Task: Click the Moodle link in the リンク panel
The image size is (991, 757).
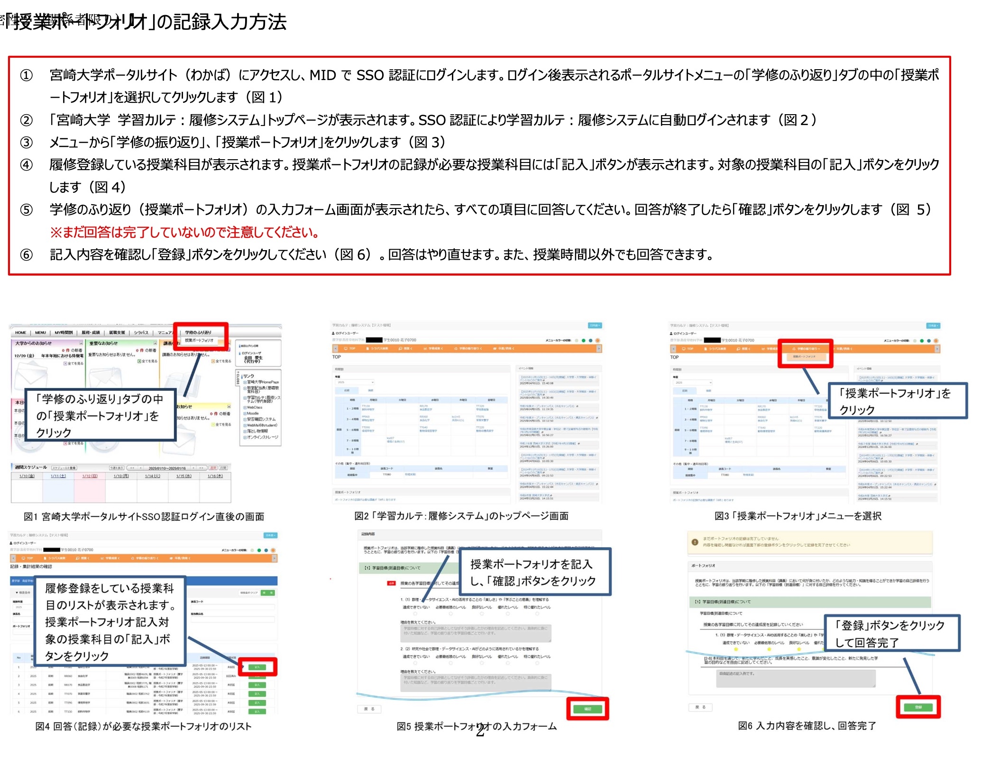Action: tap(253, 414)
